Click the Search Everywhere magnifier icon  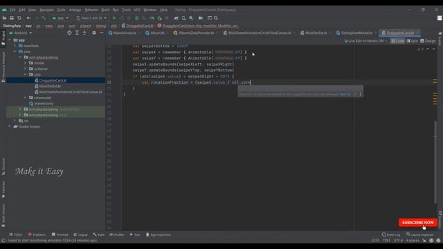pyautogui.click(x=216, y=18)
